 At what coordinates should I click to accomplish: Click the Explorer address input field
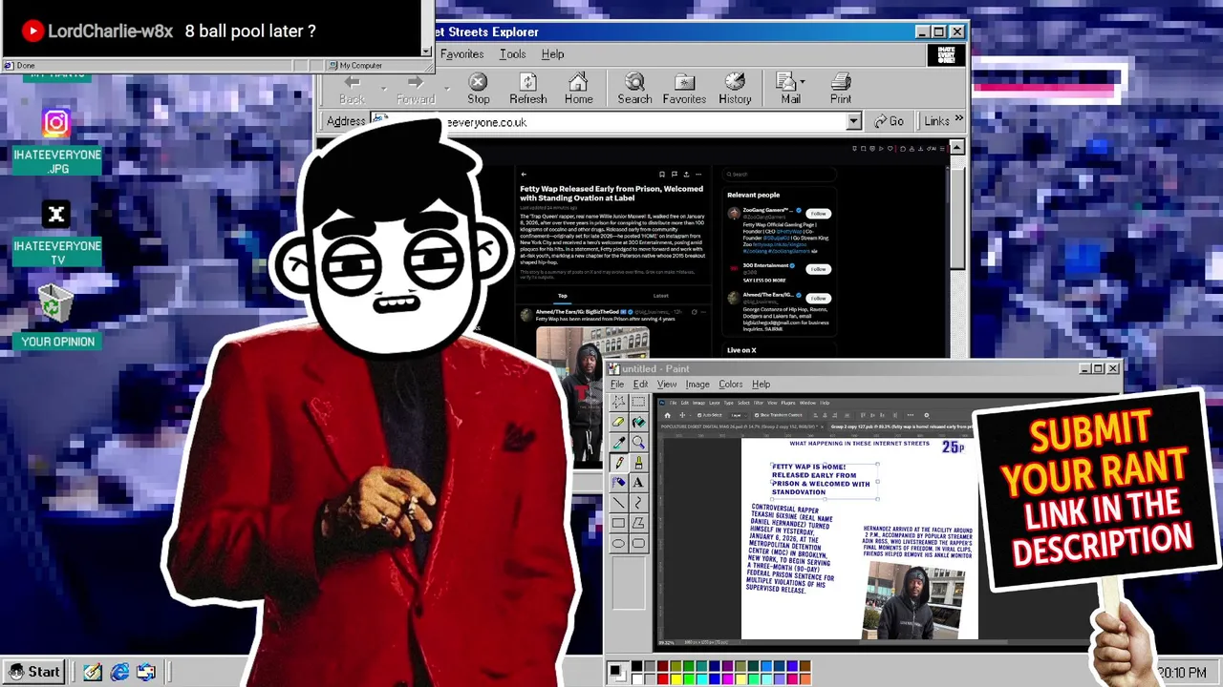point(614,121)
